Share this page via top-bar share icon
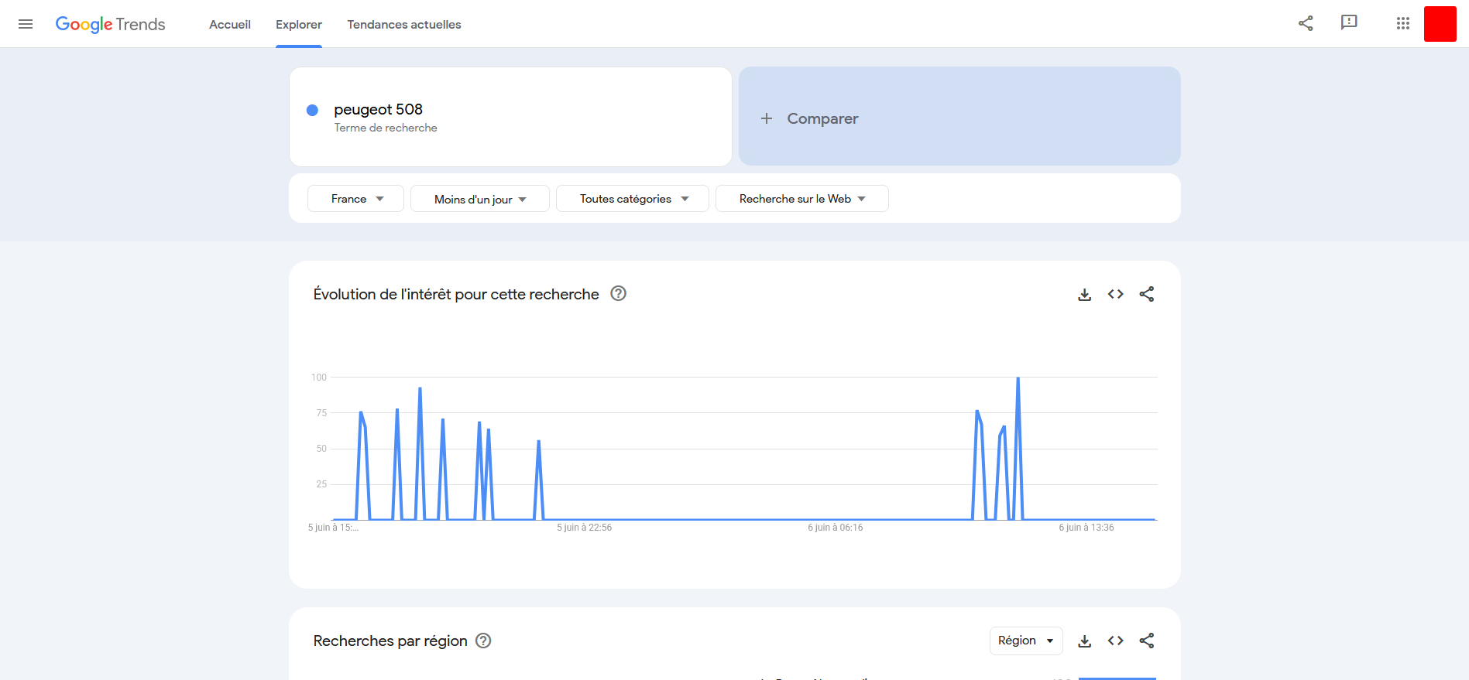The height and width of the screenshot is (680, 1469). pos(1306,23)
